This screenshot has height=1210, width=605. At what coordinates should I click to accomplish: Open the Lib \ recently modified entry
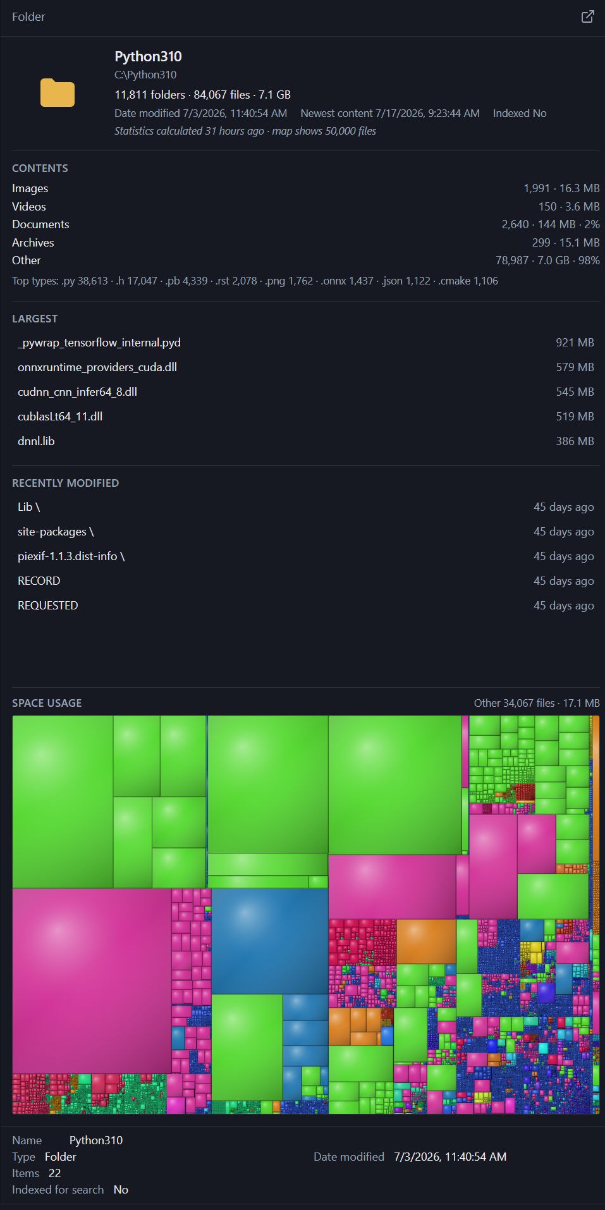[306, 507]
